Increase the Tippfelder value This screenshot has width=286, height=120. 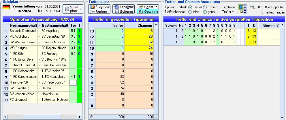[x=245, y=6]
